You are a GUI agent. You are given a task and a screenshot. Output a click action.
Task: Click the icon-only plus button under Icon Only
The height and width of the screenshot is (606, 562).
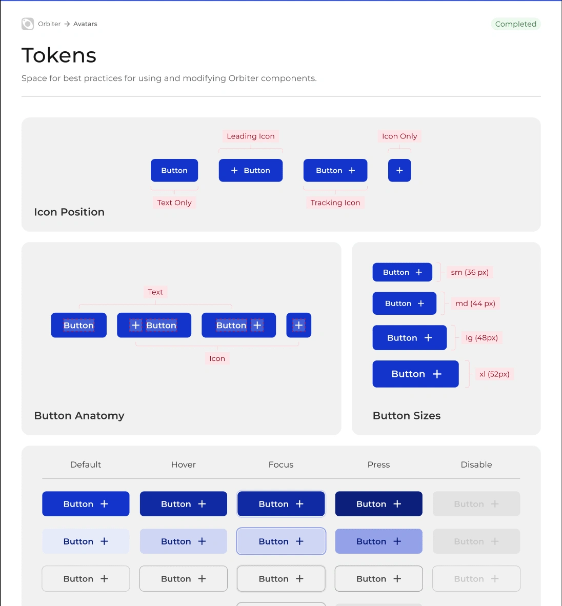click(399, 171)
